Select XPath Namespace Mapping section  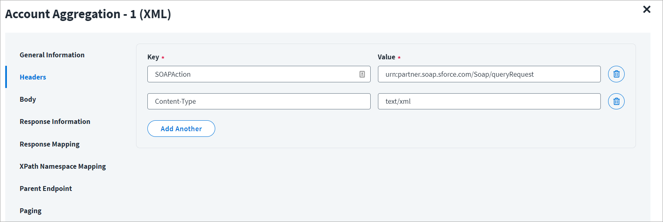(63, 166)
